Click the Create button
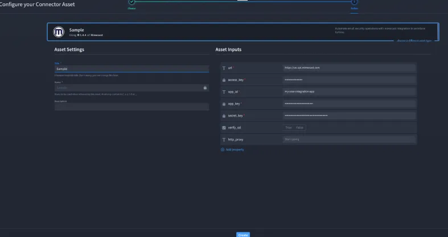 [x=243, y=235]
